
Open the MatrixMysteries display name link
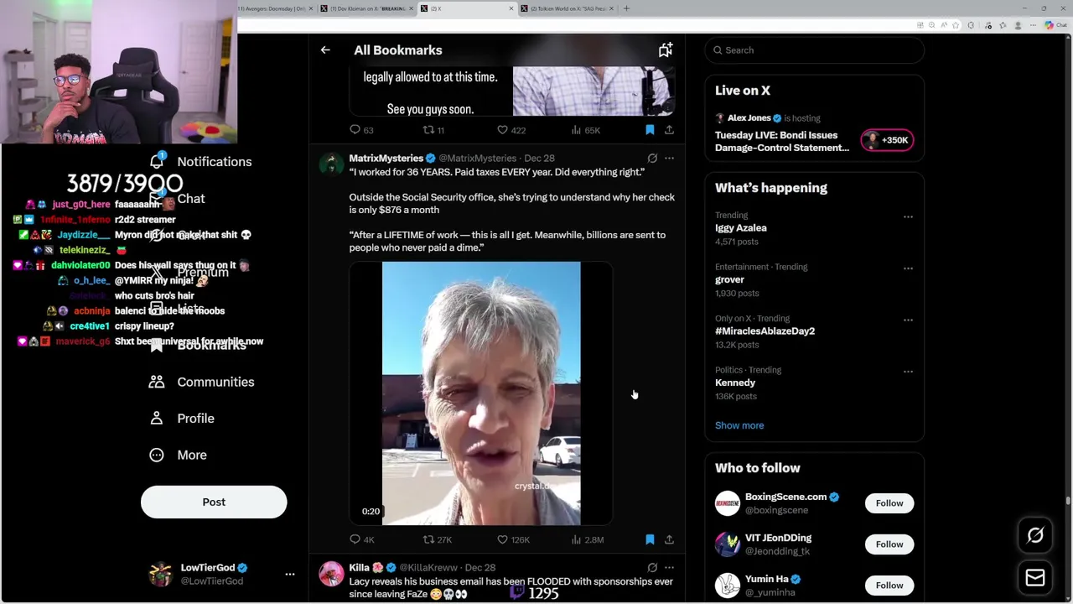coord(386,158)
